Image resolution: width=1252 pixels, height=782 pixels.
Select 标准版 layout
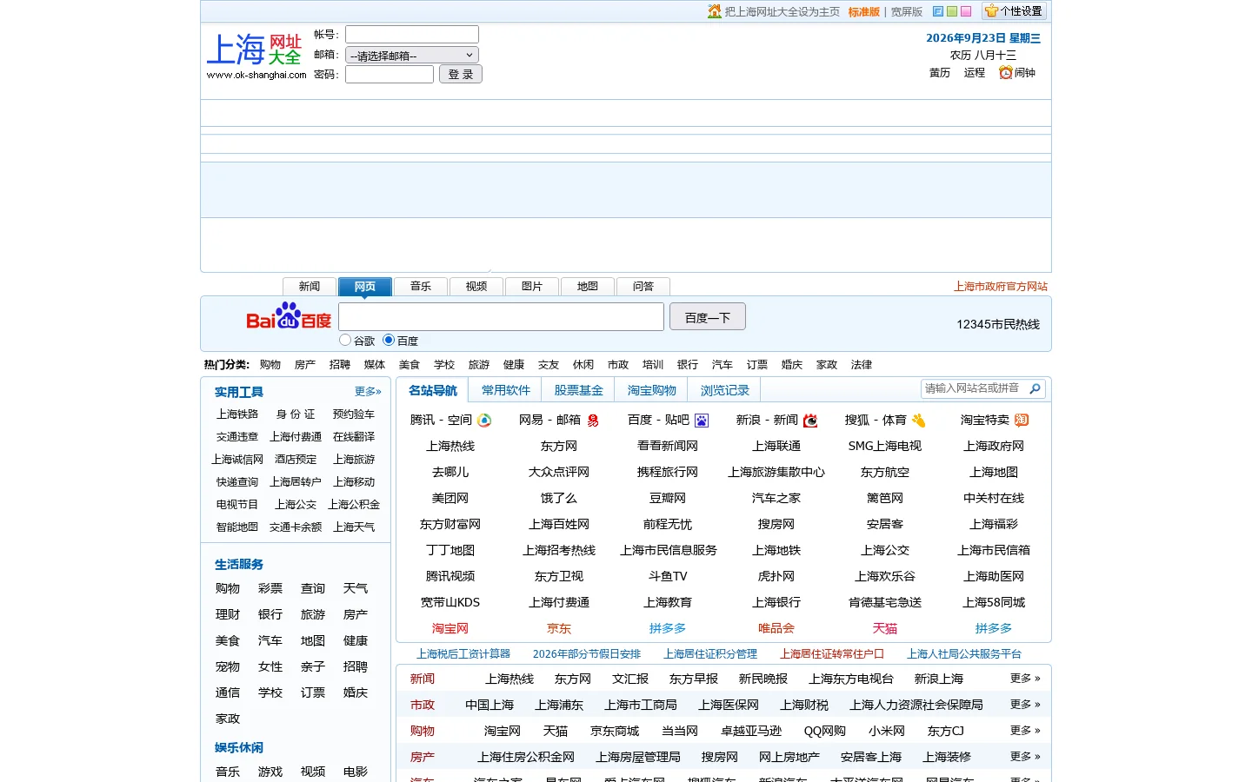pyautogui.click(x=864, y=12)
